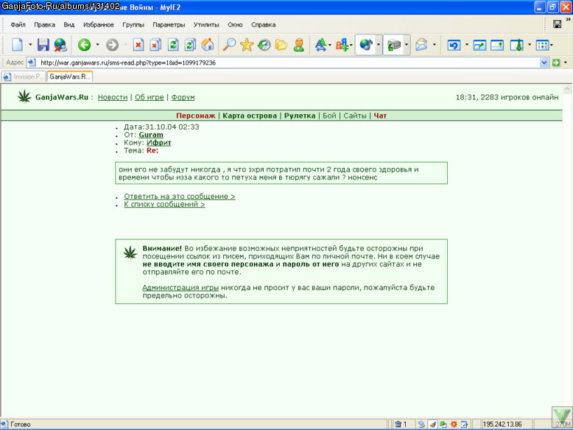Click the green puzzle plugin icon in status bar
Screen dimensions: 573x430
coord(443,424)
